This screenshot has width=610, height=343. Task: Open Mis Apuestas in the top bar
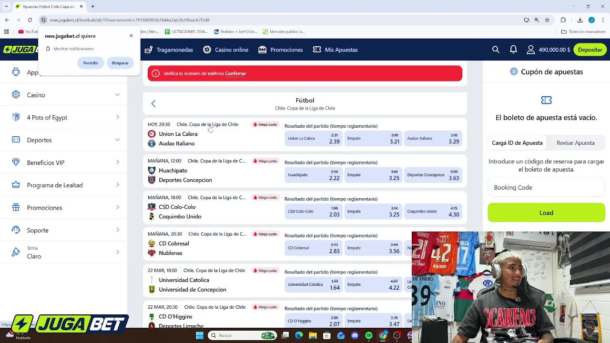(335, 50)
